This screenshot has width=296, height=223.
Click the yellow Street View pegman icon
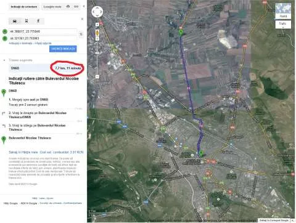click(97, 33)
